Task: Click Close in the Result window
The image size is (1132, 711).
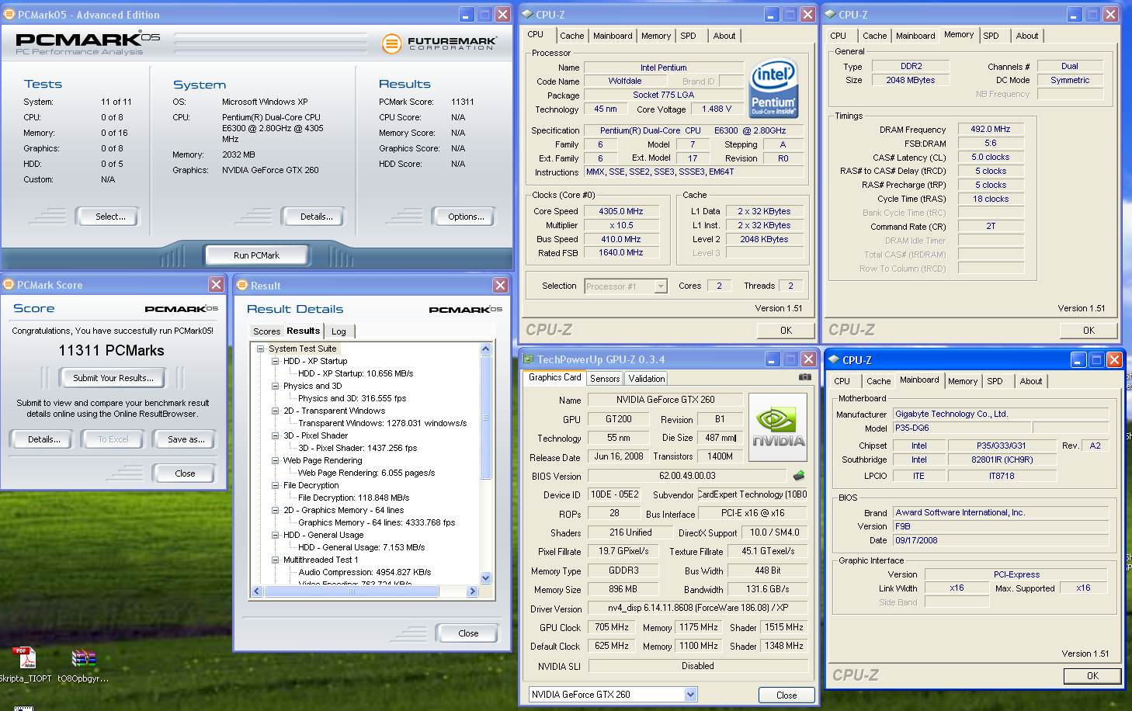Action: pyautogui.click(x=468, y=633)
